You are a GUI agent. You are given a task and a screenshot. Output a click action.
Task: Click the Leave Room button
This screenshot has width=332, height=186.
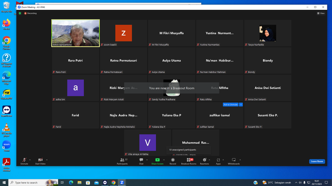click(x=317, y=161)
